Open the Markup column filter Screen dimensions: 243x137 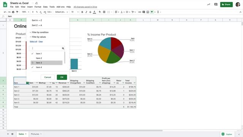50,83
